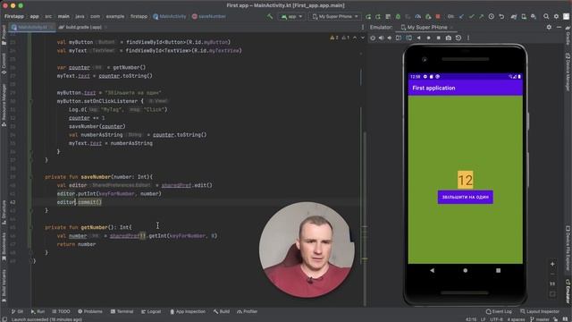Click saveNumber breadcrumb in navigation bar
The height and width of the screenshot is (322, 572).
point(209,16)
